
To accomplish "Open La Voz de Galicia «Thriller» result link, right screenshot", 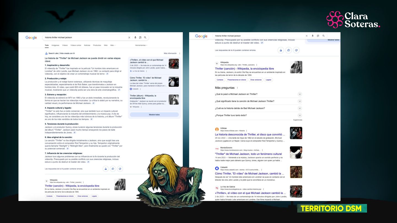I will coord(250,193).
